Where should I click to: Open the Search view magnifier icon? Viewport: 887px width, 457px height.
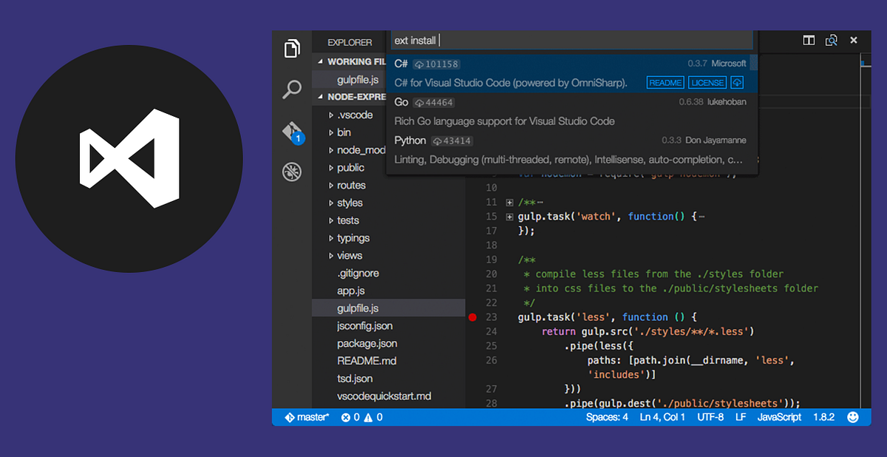(291, 88)
